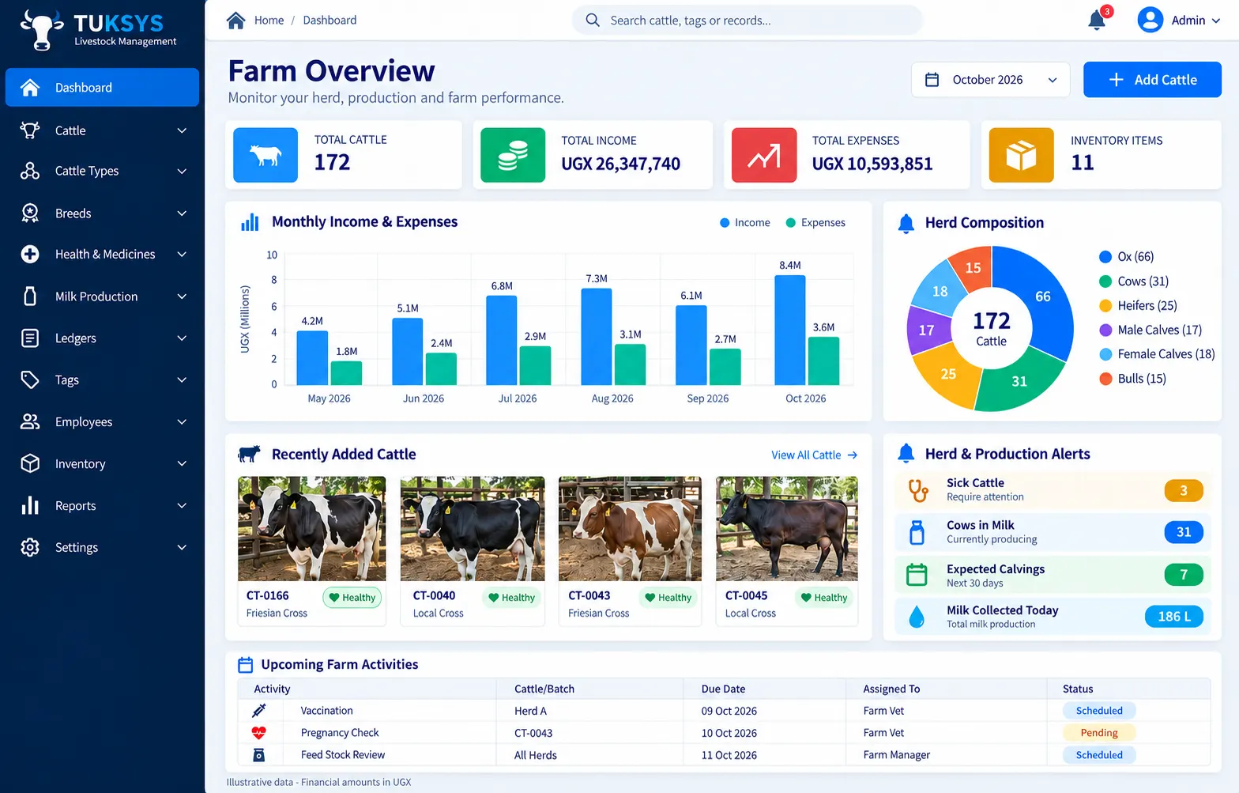Open the CT-0043 Friesian Cross cattle photo

tap(630, 528)
